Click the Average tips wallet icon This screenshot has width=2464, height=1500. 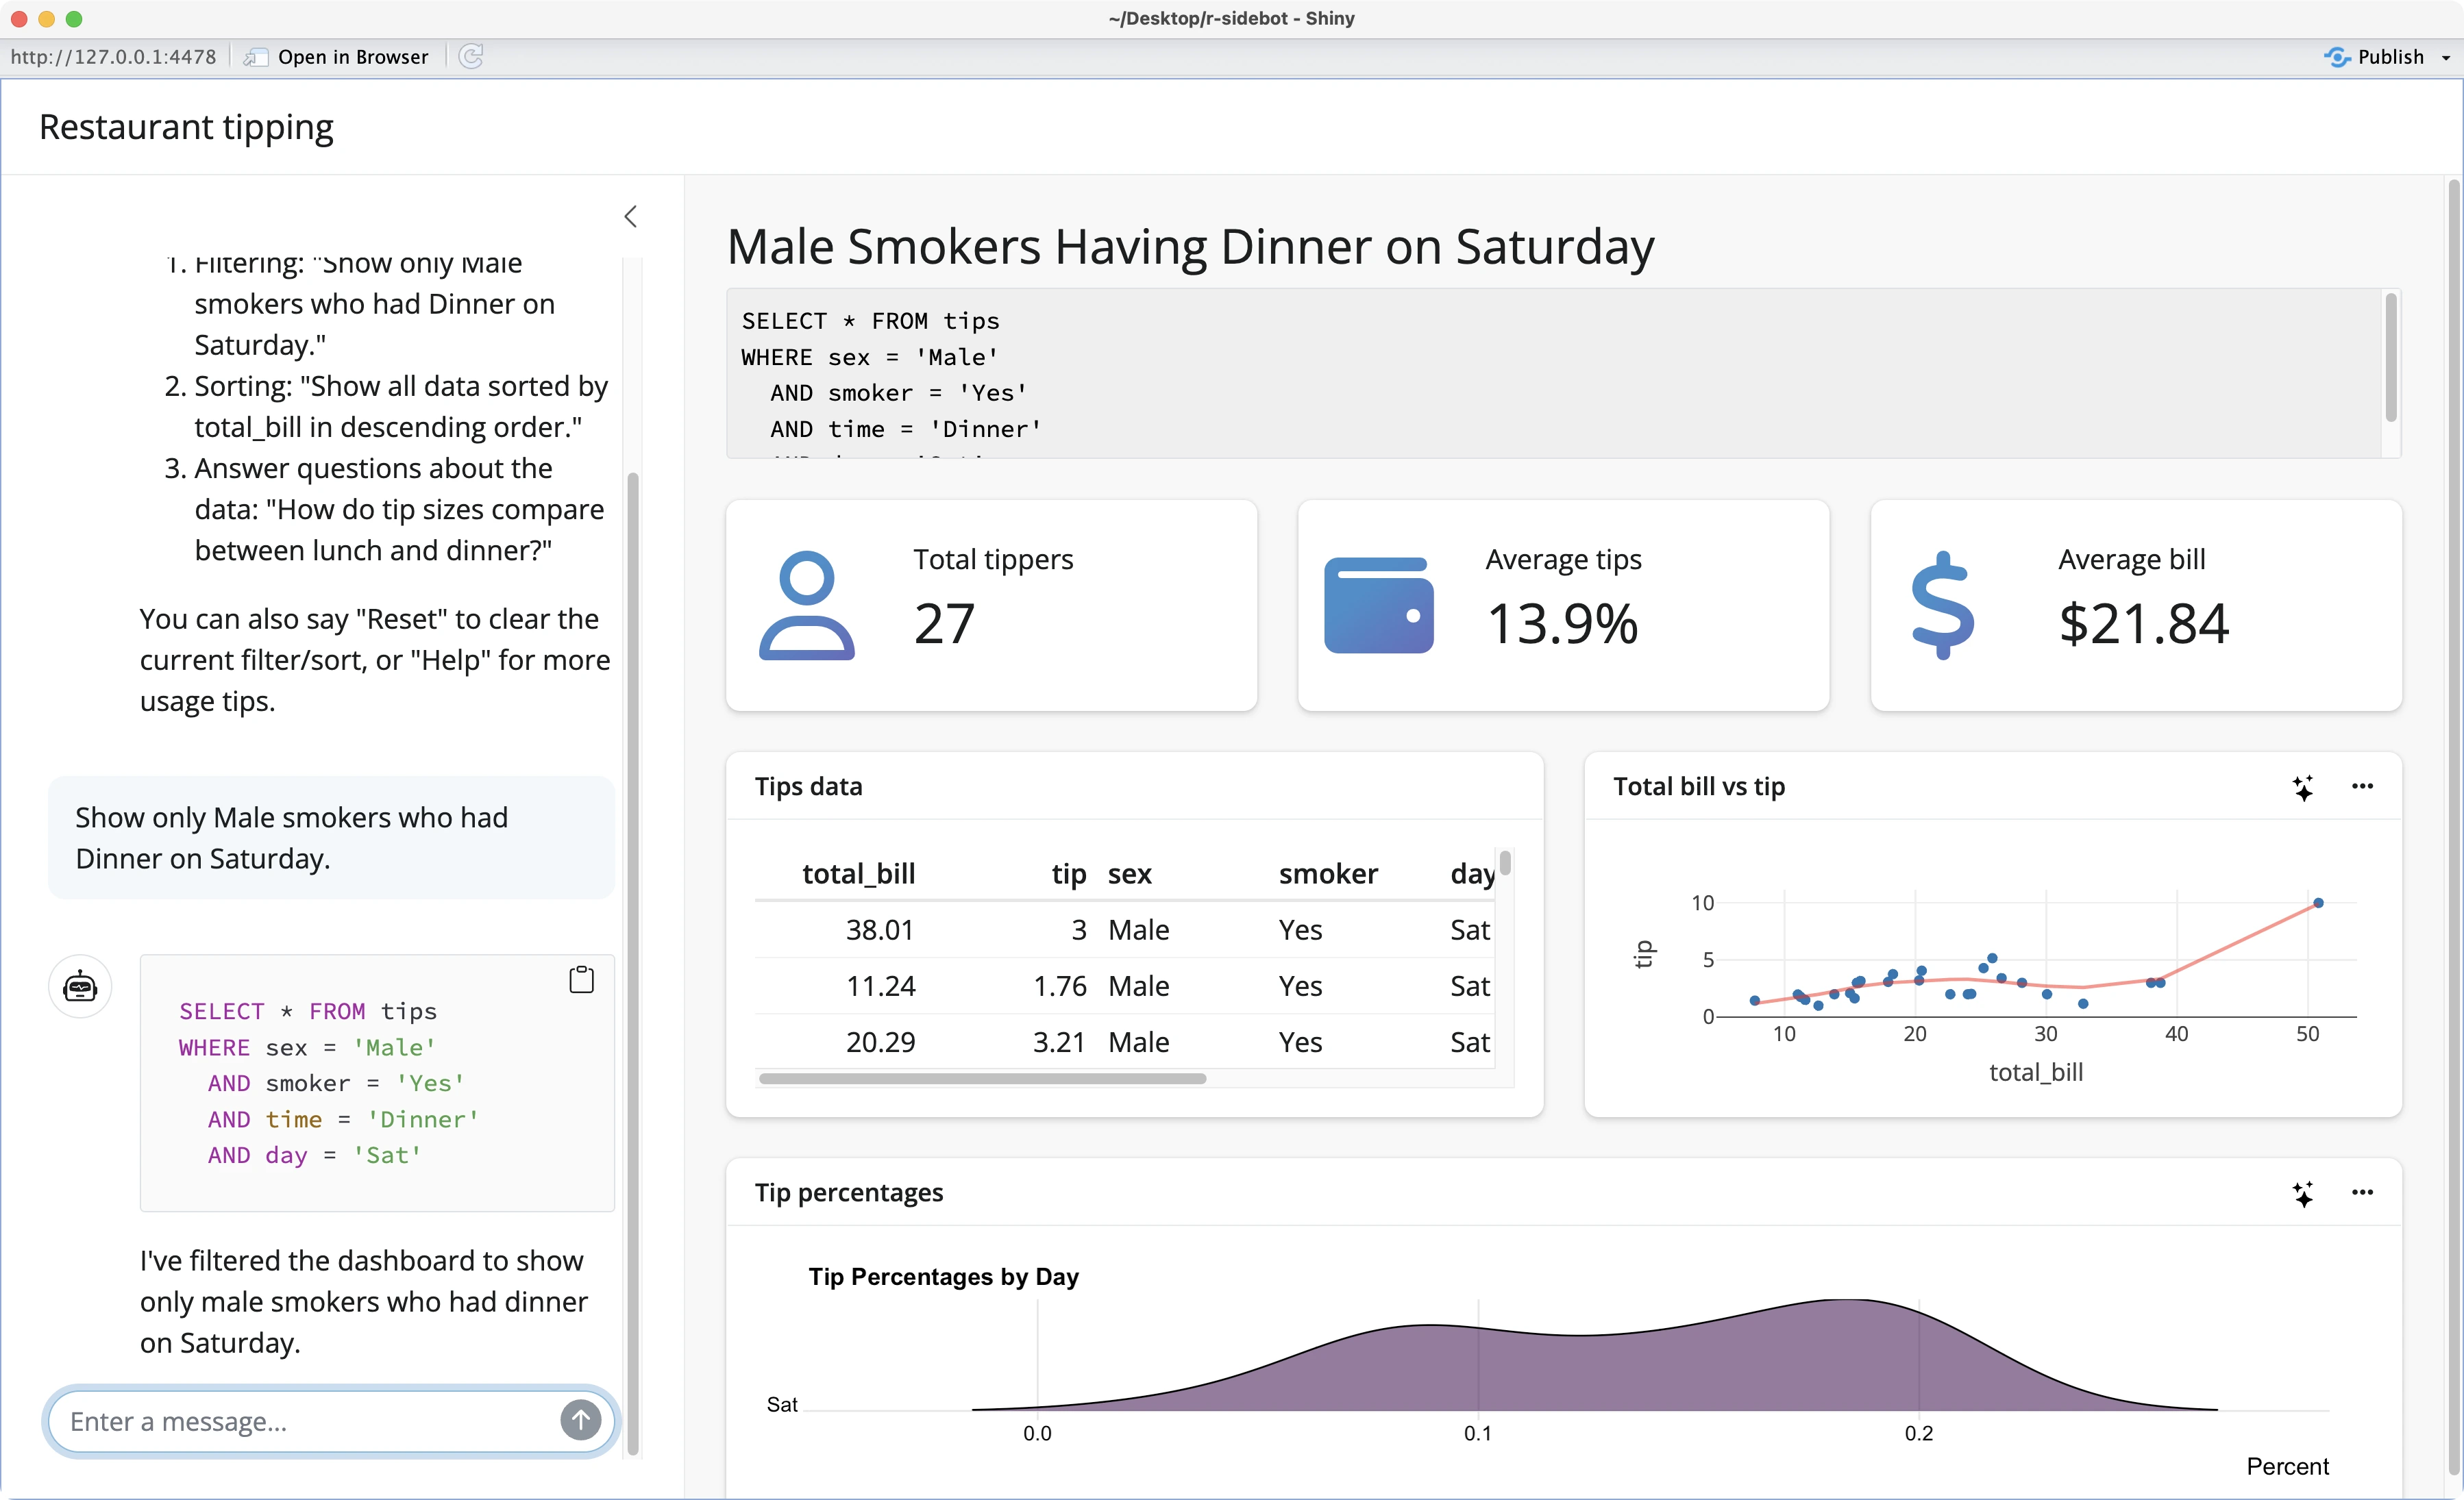(x=1378, y=605)
